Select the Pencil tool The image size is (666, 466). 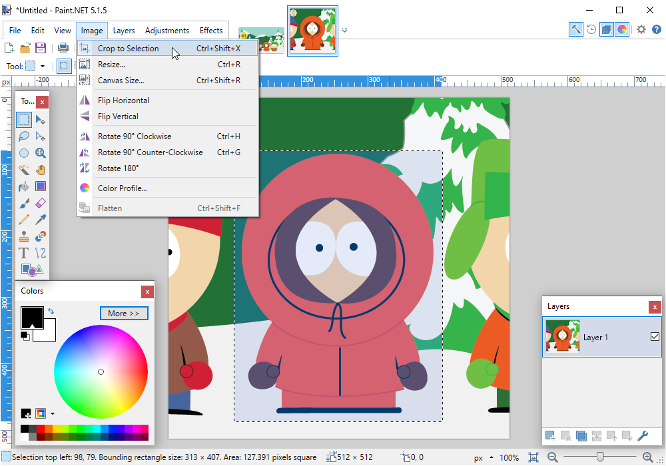pyautogui.click(x=24, y=220)
